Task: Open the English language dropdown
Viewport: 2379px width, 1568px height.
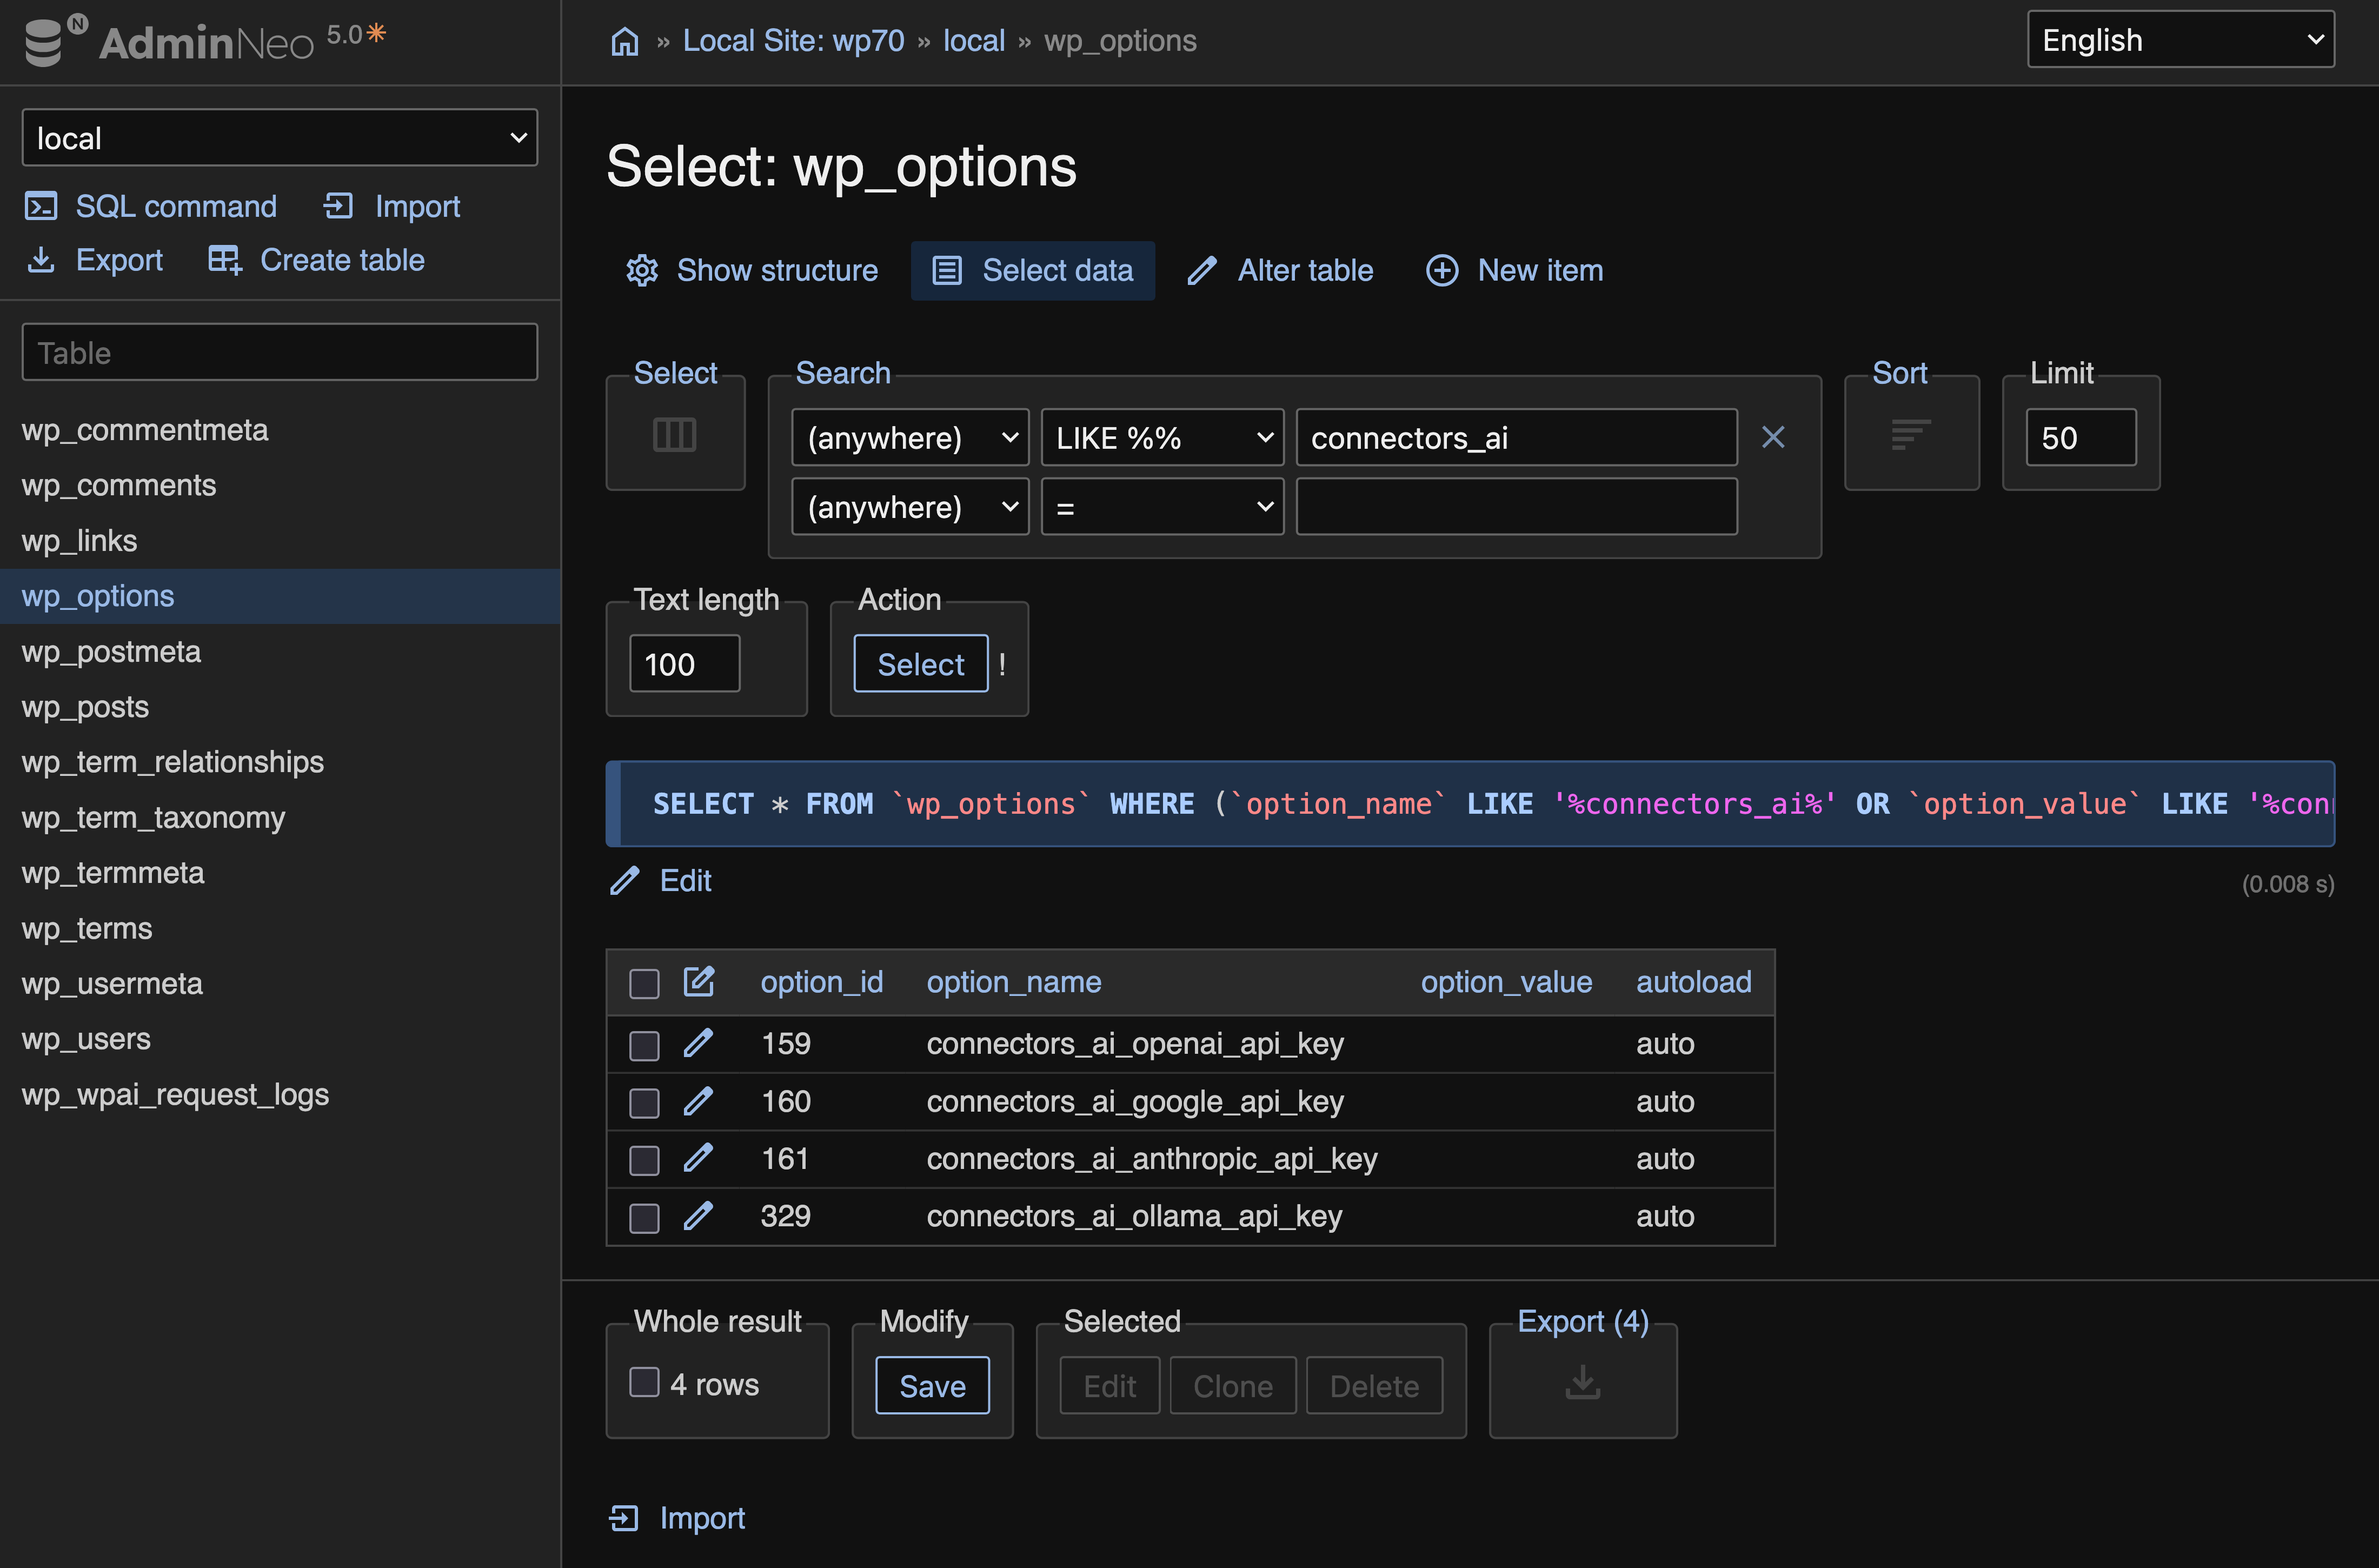Action: (x=2180, y=40)
